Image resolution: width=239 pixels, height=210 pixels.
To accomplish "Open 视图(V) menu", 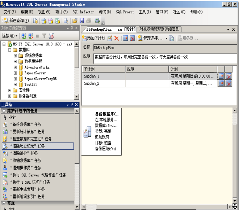I will click(x=44, y=12).
